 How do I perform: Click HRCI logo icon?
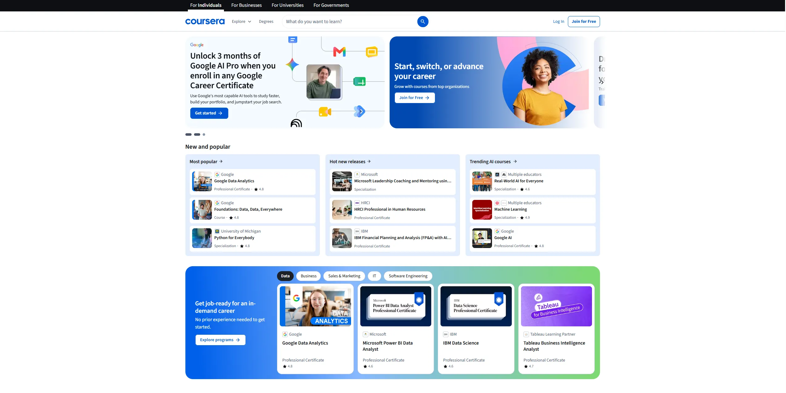(357, 203)
